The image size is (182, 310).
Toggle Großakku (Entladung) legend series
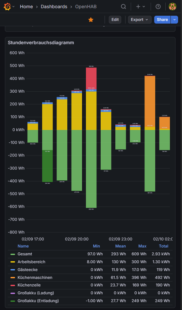tap(38, 301)
